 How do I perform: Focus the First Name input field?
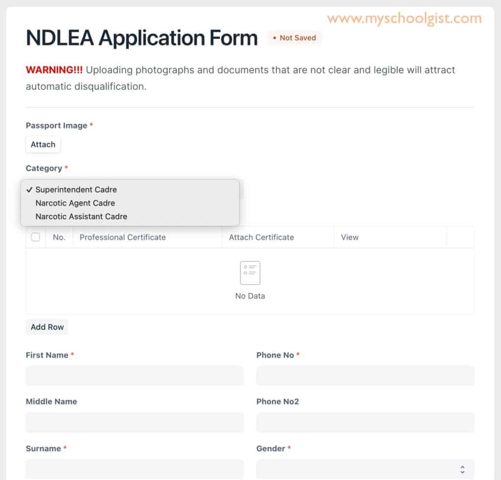point(135,376)
